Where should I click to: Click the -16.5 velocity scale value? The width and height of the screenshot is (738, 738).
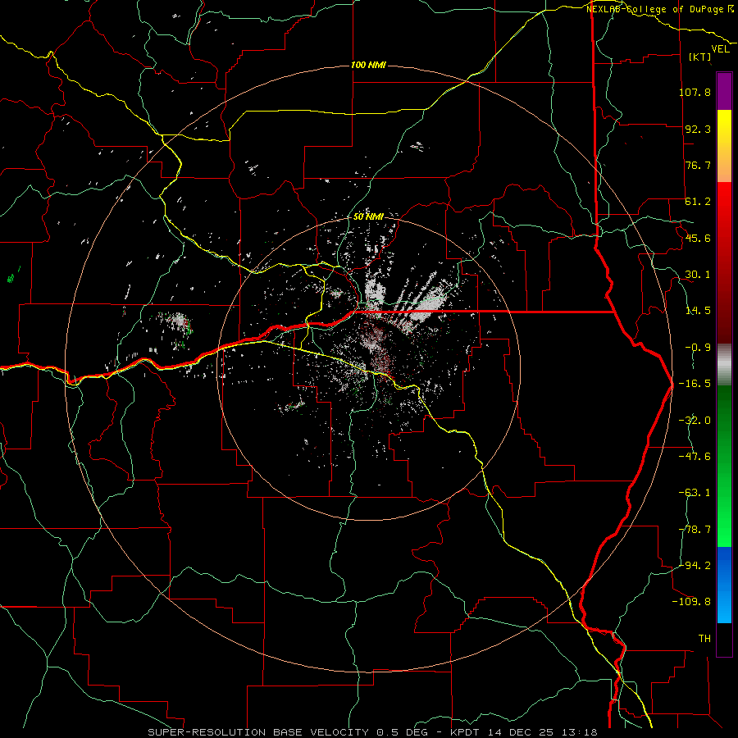(x=695, y=384)
